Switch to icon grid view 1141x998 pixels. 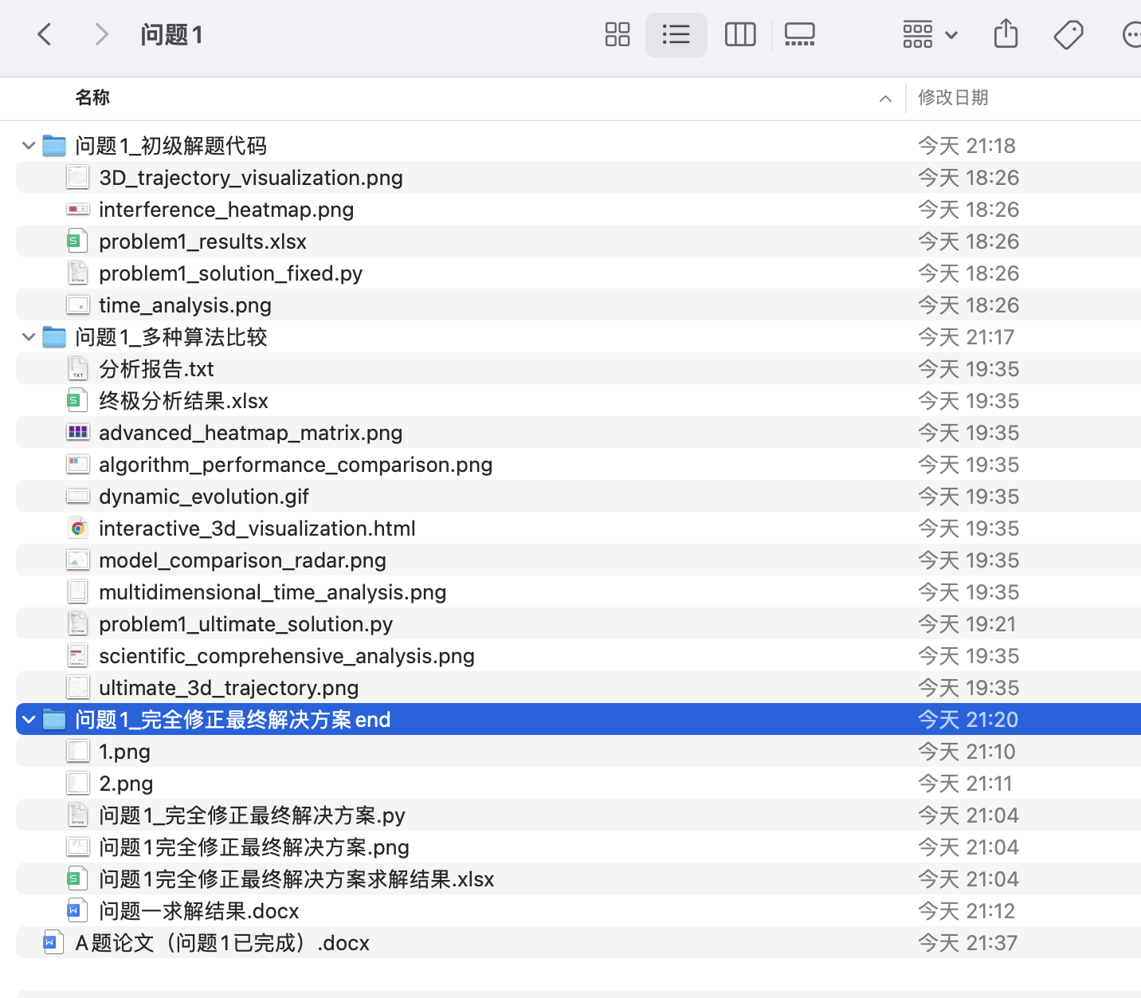618,34
